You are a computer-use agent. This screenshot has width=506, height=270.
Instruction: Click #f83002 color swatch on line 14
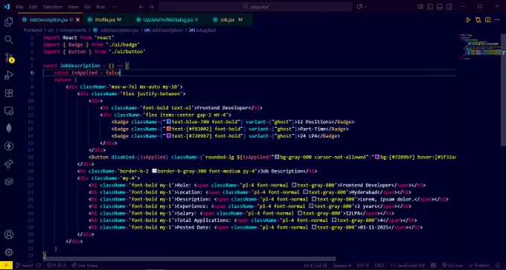tap(168, 129)
